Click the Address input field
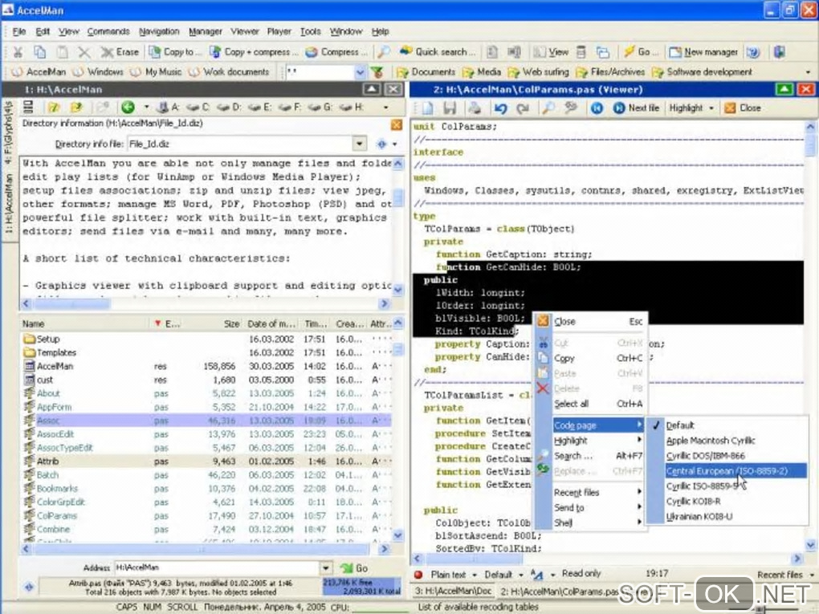This screenshot has width=819, height=614. tap(217, 567)
